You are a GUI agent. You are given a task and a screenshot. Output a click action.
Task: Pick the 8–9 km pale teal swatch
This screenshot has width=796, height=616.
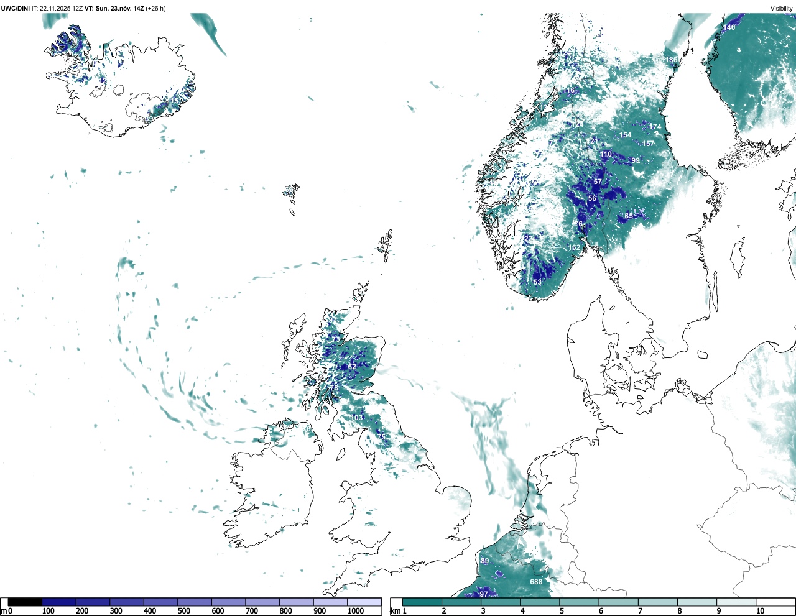coord(697,602)
